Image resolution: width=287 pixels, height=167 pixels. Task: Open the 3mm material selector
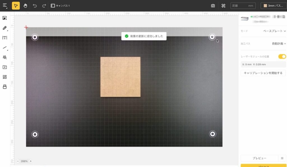pyautogui.click(x=273, y=6)
